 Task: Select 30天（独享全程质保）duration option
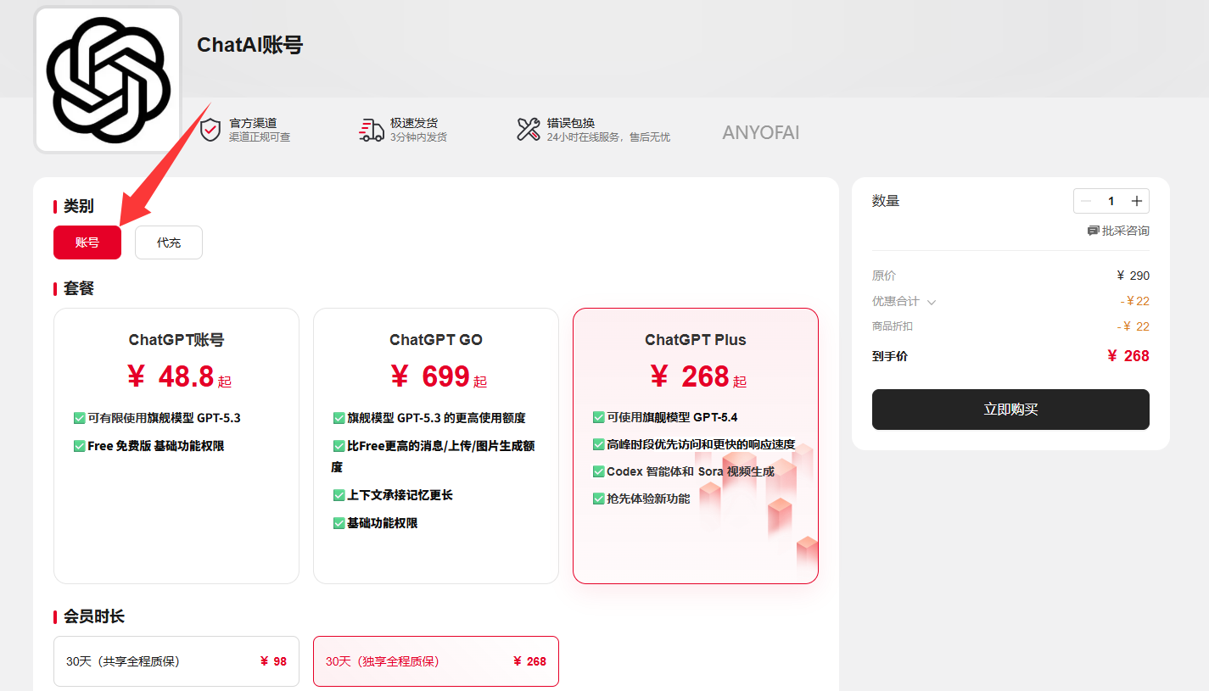(436, 661)
